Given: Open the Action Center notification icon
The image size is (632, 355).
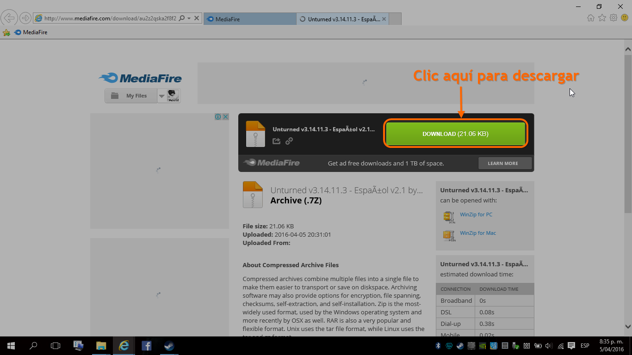Looking at the screenshot, I should [x=572, y=346].
